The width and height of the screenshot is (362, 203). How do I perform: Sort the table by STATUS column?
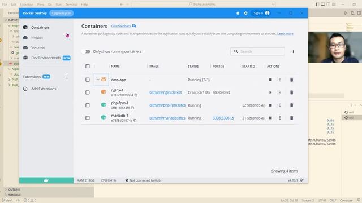(x=193, y=67)
